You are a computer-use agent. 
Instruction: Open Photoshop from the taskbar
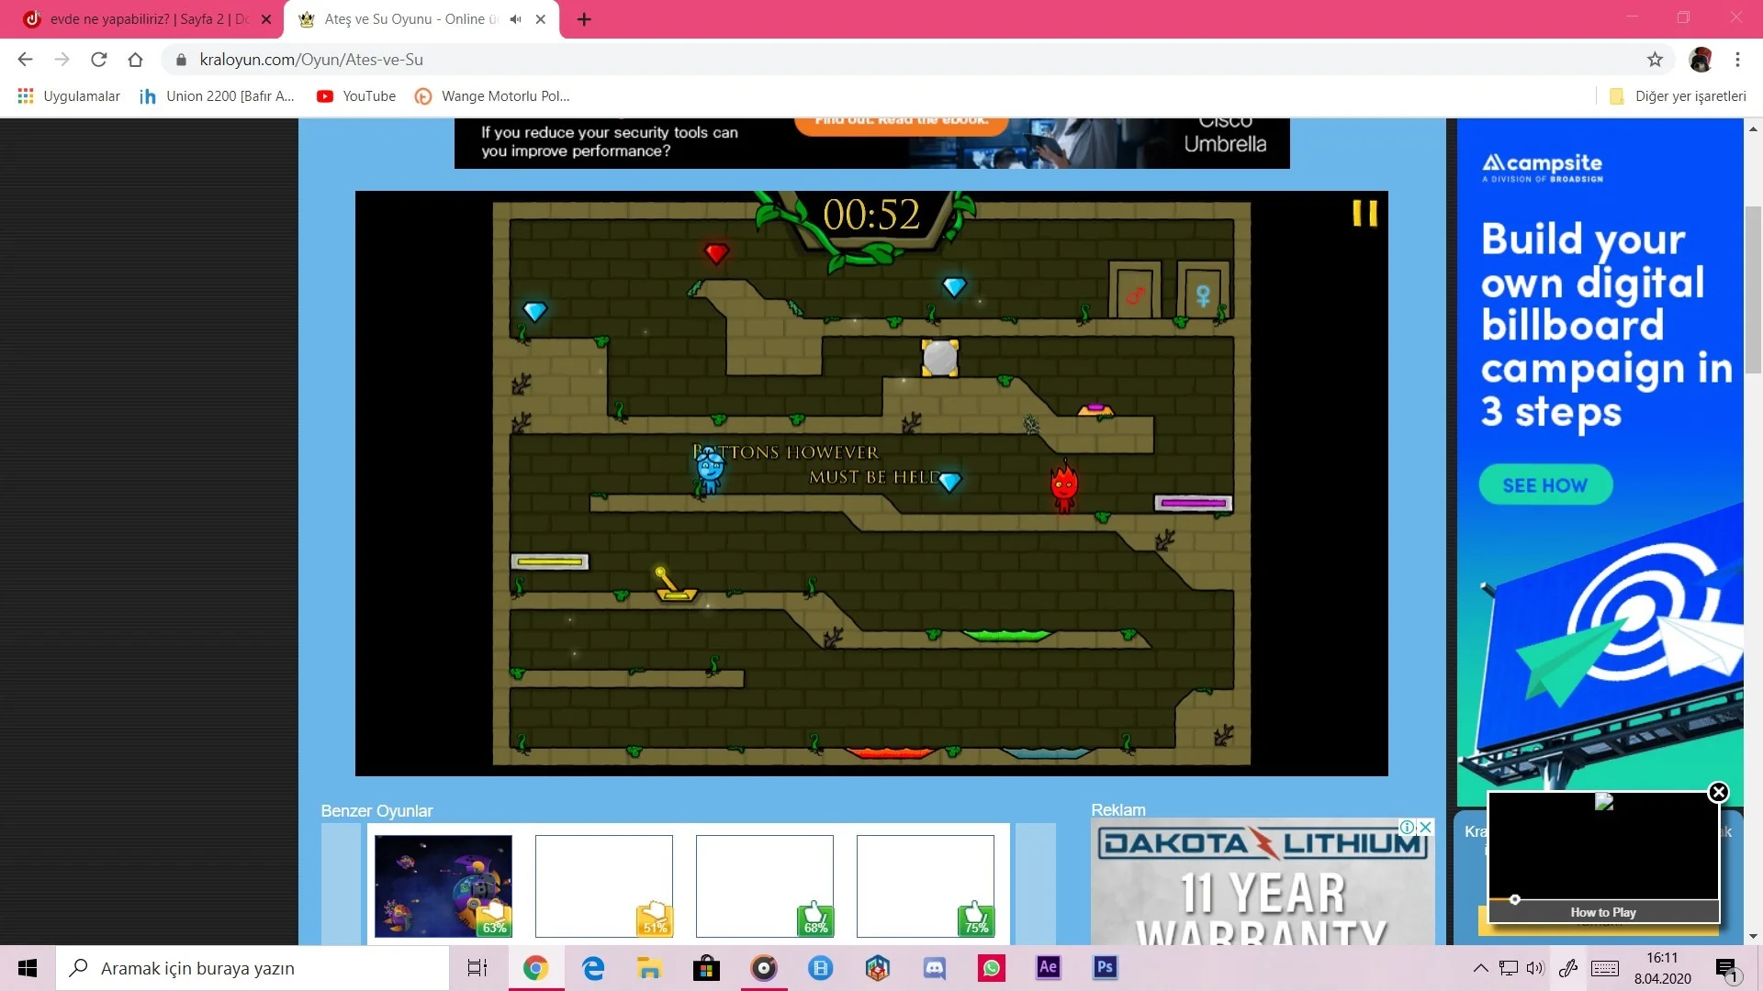click(x=1105, y=968)
